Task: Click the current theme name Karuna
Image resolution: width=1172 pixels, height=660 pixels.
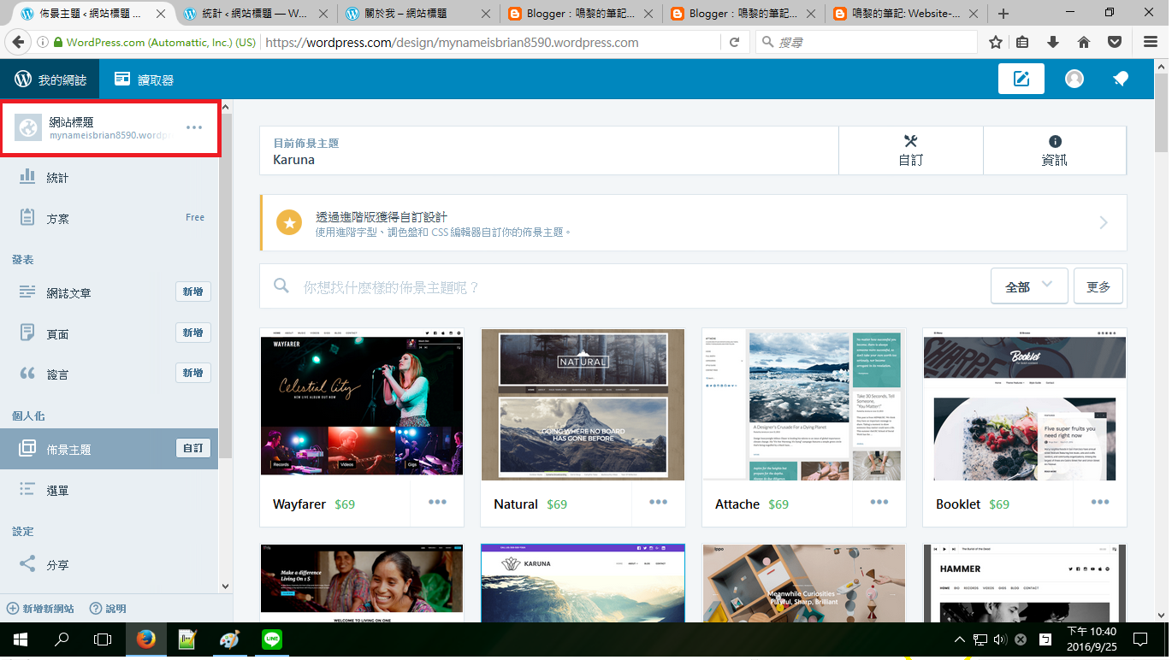Action: [293, 159]
